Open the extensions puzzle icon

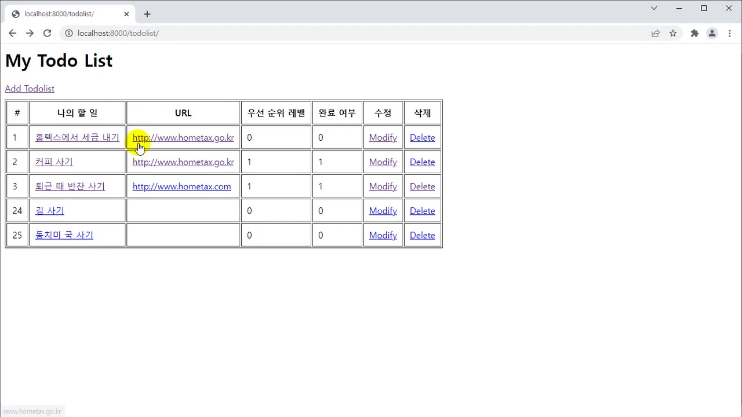(694, 33)
